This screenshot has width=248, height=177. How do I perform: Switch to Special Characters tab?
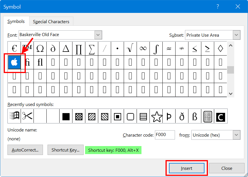[51, 21]
